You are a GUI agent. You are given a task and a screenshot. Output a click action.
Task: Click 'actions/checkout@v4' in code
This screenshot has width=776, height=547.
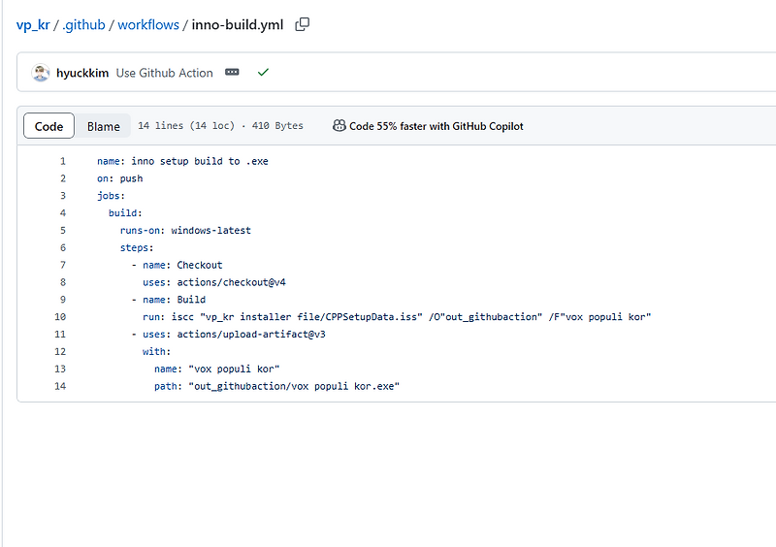[231, 282]
